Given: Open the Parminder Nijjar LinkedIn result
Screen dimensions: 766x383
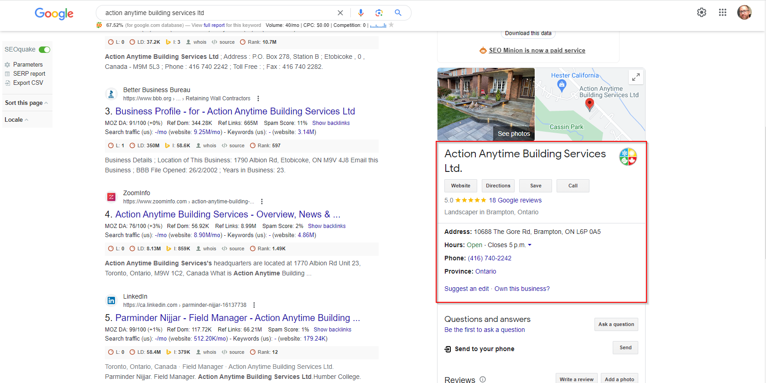Looking at the screenshot, I should click(238, 318).
